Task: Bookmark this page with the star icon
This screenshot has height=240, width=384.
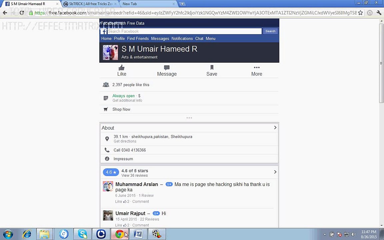Action: click(x=360, y=13)
